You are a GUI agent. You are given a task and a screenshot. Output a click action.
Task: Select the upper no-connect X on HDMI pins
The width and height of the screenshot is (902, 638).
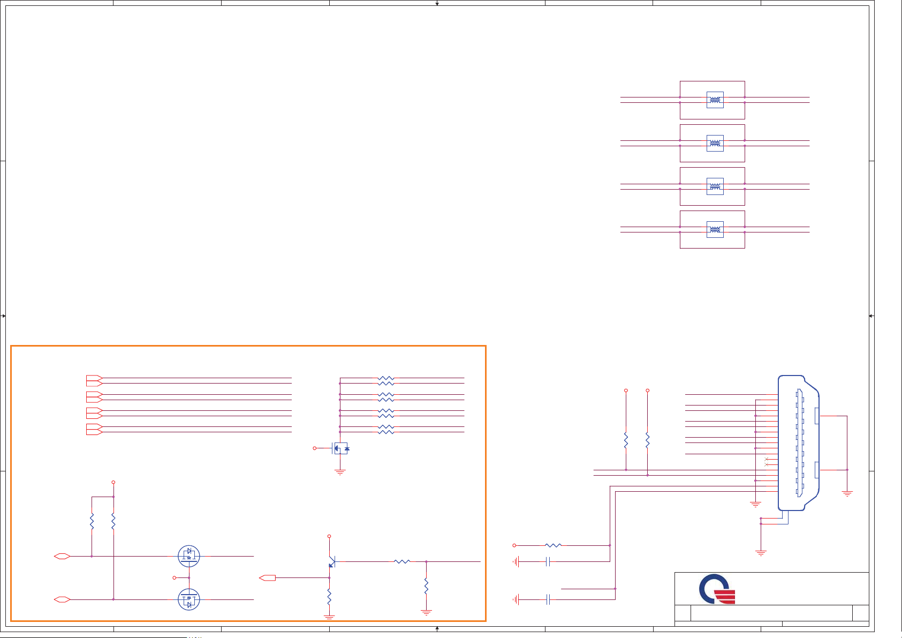click(767, 459)
